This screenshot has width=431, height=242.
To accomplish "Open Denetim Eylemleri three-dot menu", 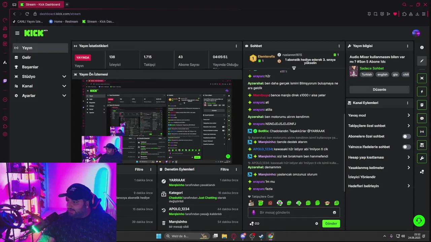I will [236, 169].
